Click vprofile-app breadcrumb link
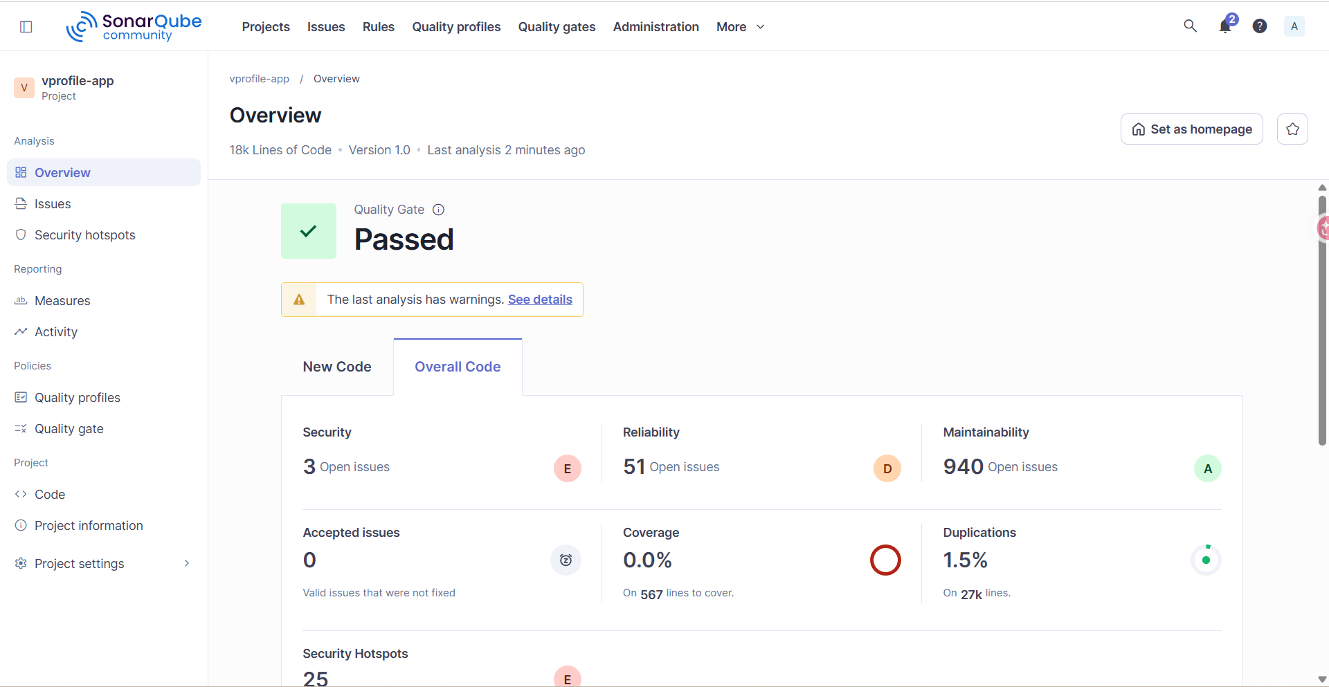1329x687 pixels. [x=260, y=79]
